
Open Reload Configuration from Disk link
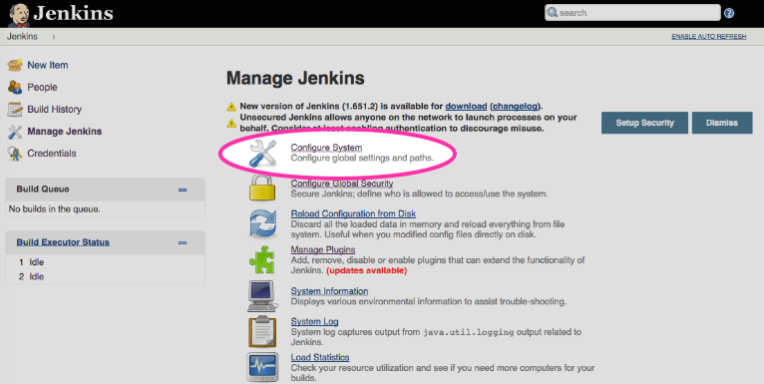(353, 213)
